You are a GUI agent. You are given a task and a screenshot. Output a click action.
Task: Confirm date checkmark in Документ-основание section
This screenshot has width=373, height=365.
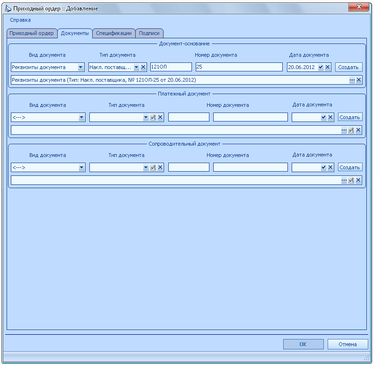pos(321,67)
